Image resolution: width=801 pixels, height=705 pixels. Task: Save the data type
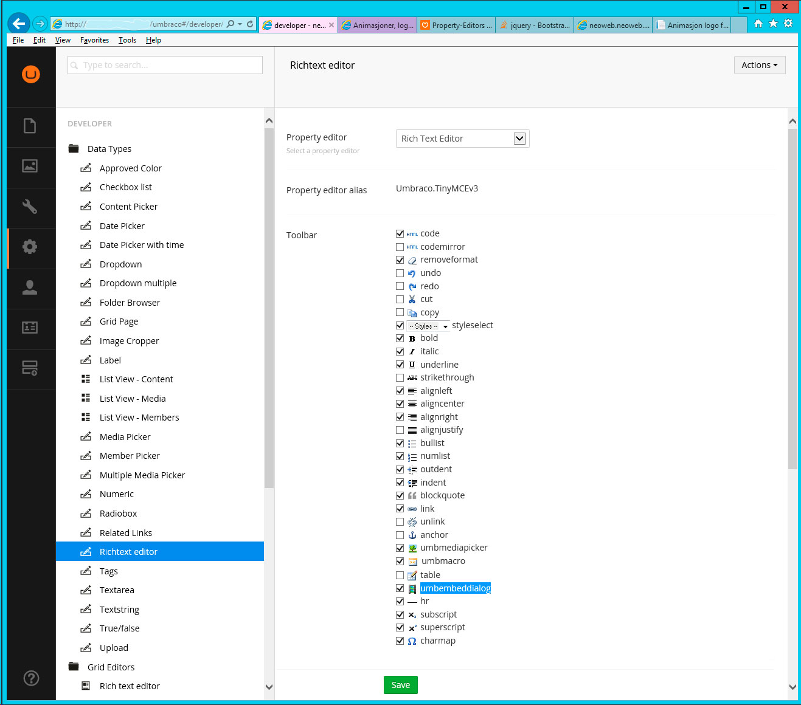coord(401,685)
